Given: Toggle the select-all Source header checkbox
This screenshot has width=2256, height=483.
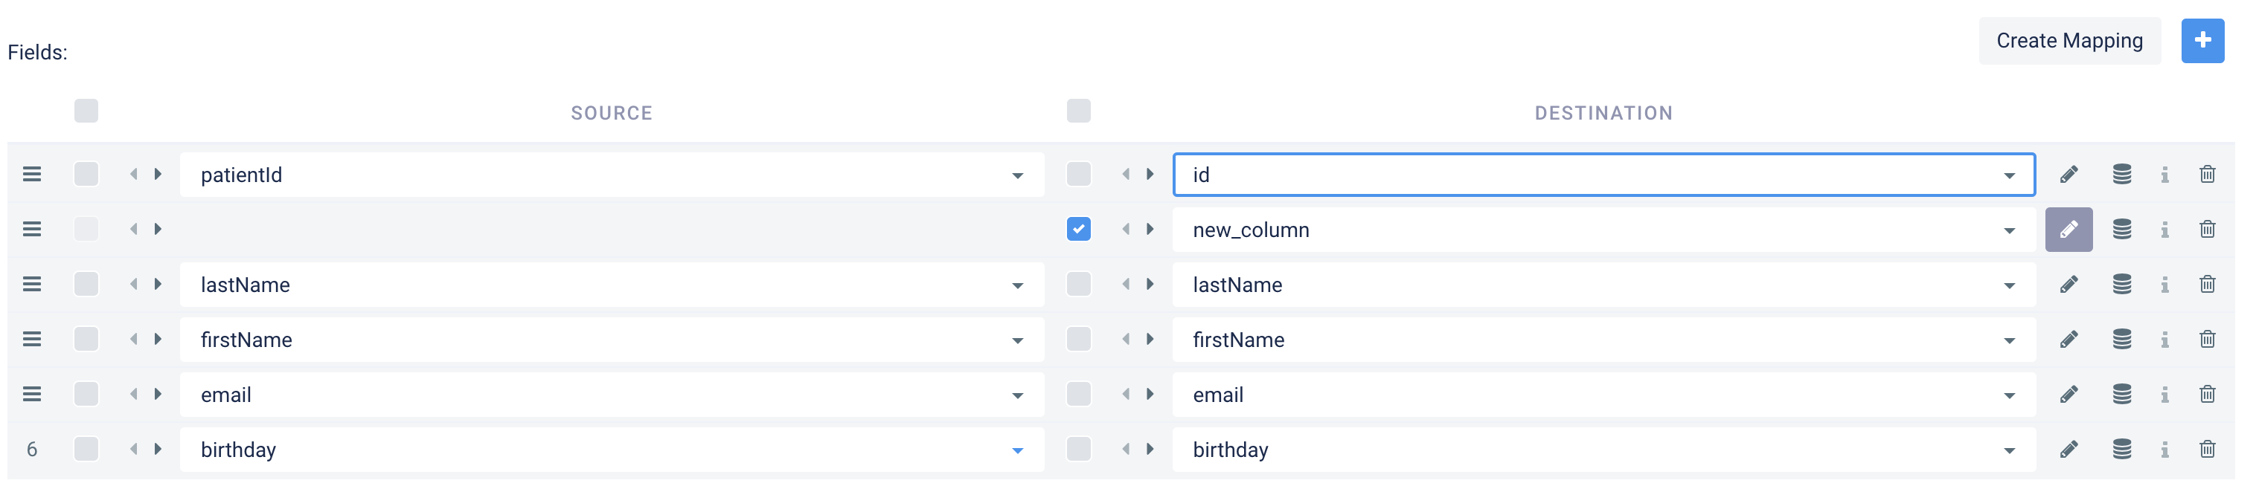Looking at the screenshot, I should coord(86,111).
